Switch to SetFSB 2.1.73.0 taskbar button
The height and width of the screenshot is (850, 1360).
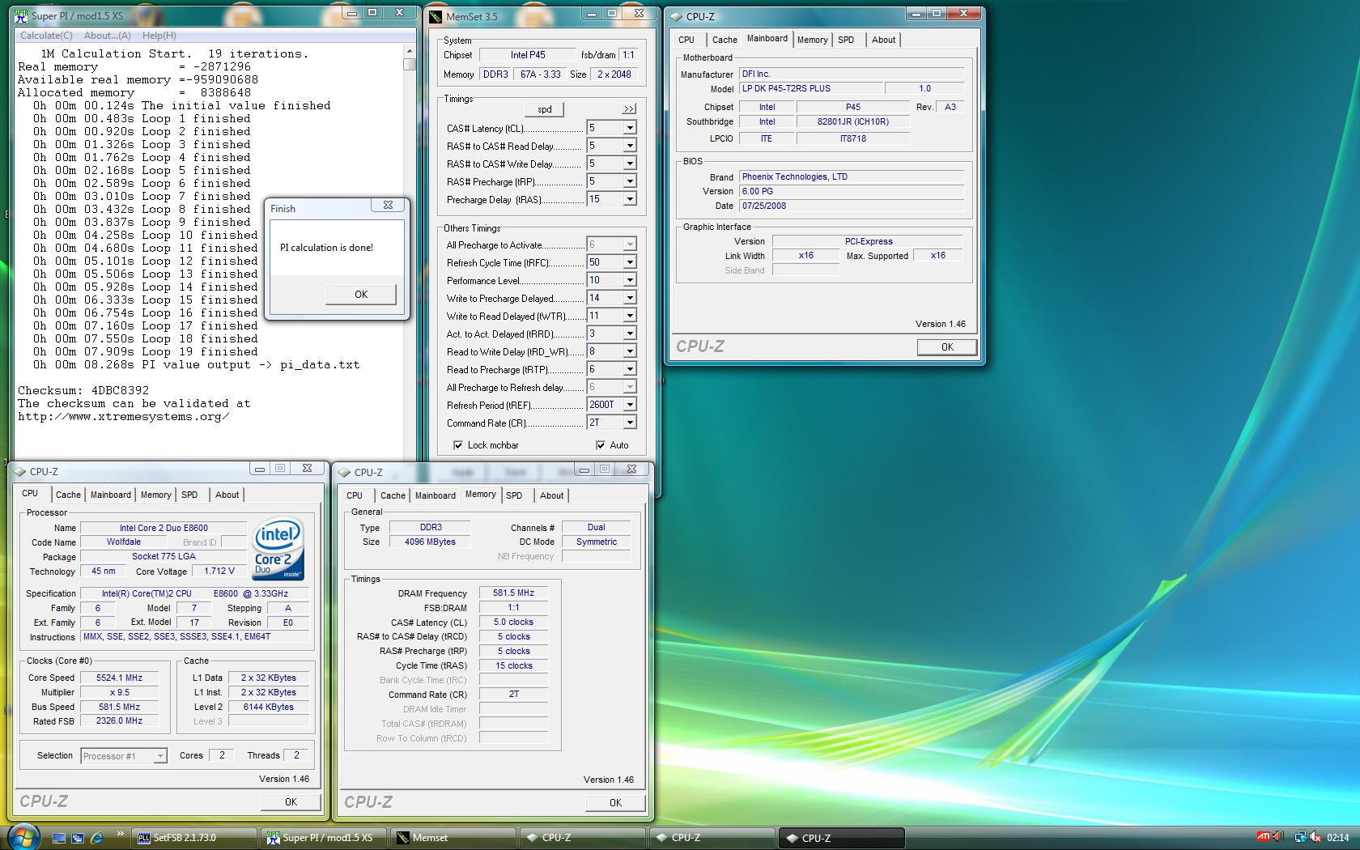click(195, 838)
